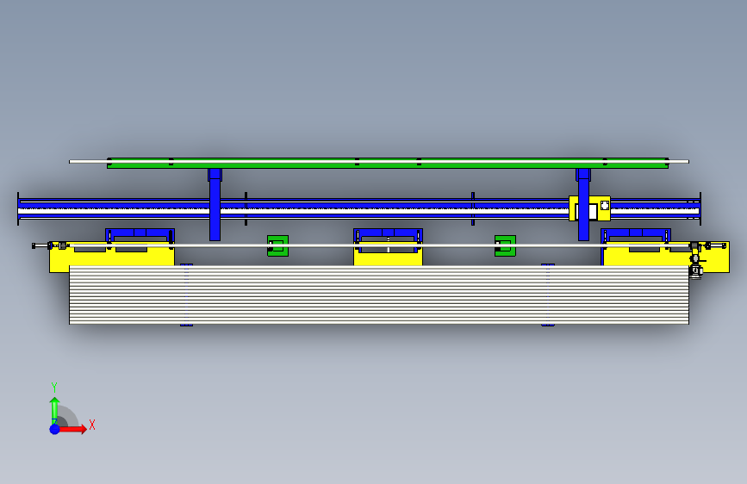Select the long green top beam

coord(388,164)
